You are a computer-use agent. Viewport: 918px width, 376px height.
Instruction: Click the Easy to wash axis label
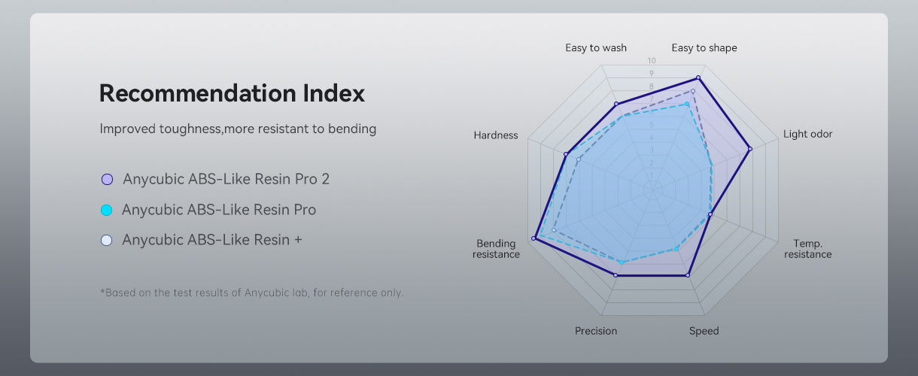596,48
